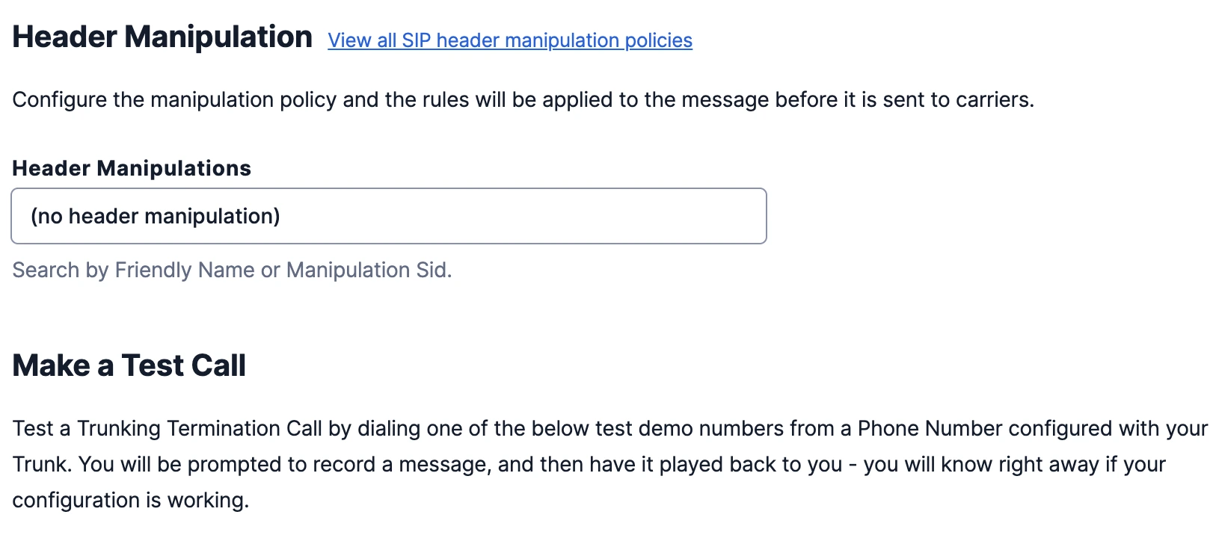Click the test call description text
1213x547 pixels.
point(523,463)
